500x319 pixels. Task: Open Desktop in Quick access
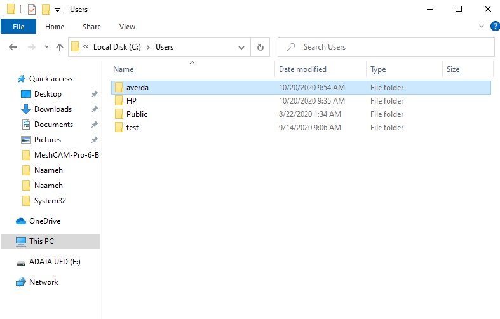click(48, 94)
